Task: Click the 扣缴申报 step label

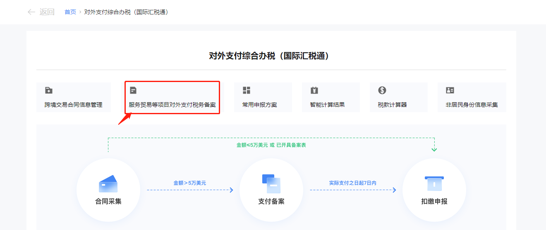Action: point(434,202)
